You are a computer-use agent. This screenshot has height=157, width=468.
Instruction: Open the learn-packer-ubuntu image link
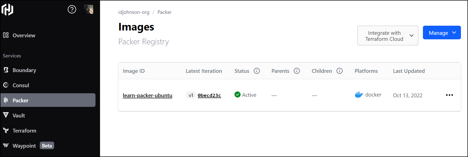pos(147,95)
